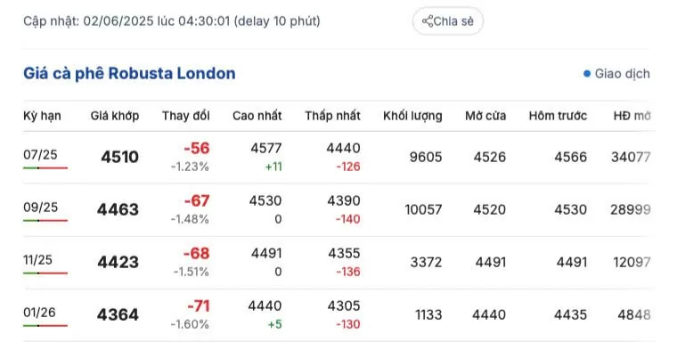Viewport: 677px width, 342px height.
Task: Click the Khối lượng column header
Action: [x=412, y=116]
